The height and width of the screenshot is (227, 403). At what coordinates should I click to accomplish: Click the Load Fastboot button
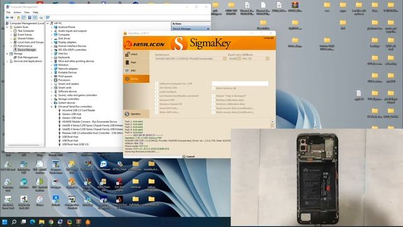tap(166, 91)
